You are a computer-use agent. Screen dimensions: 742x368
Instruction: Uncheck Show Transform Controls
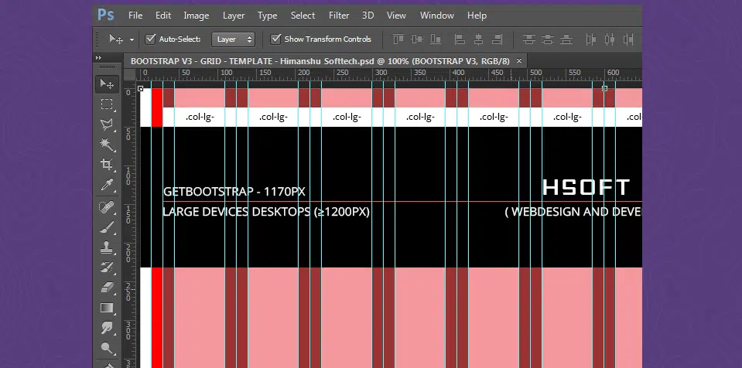point(276,39)
